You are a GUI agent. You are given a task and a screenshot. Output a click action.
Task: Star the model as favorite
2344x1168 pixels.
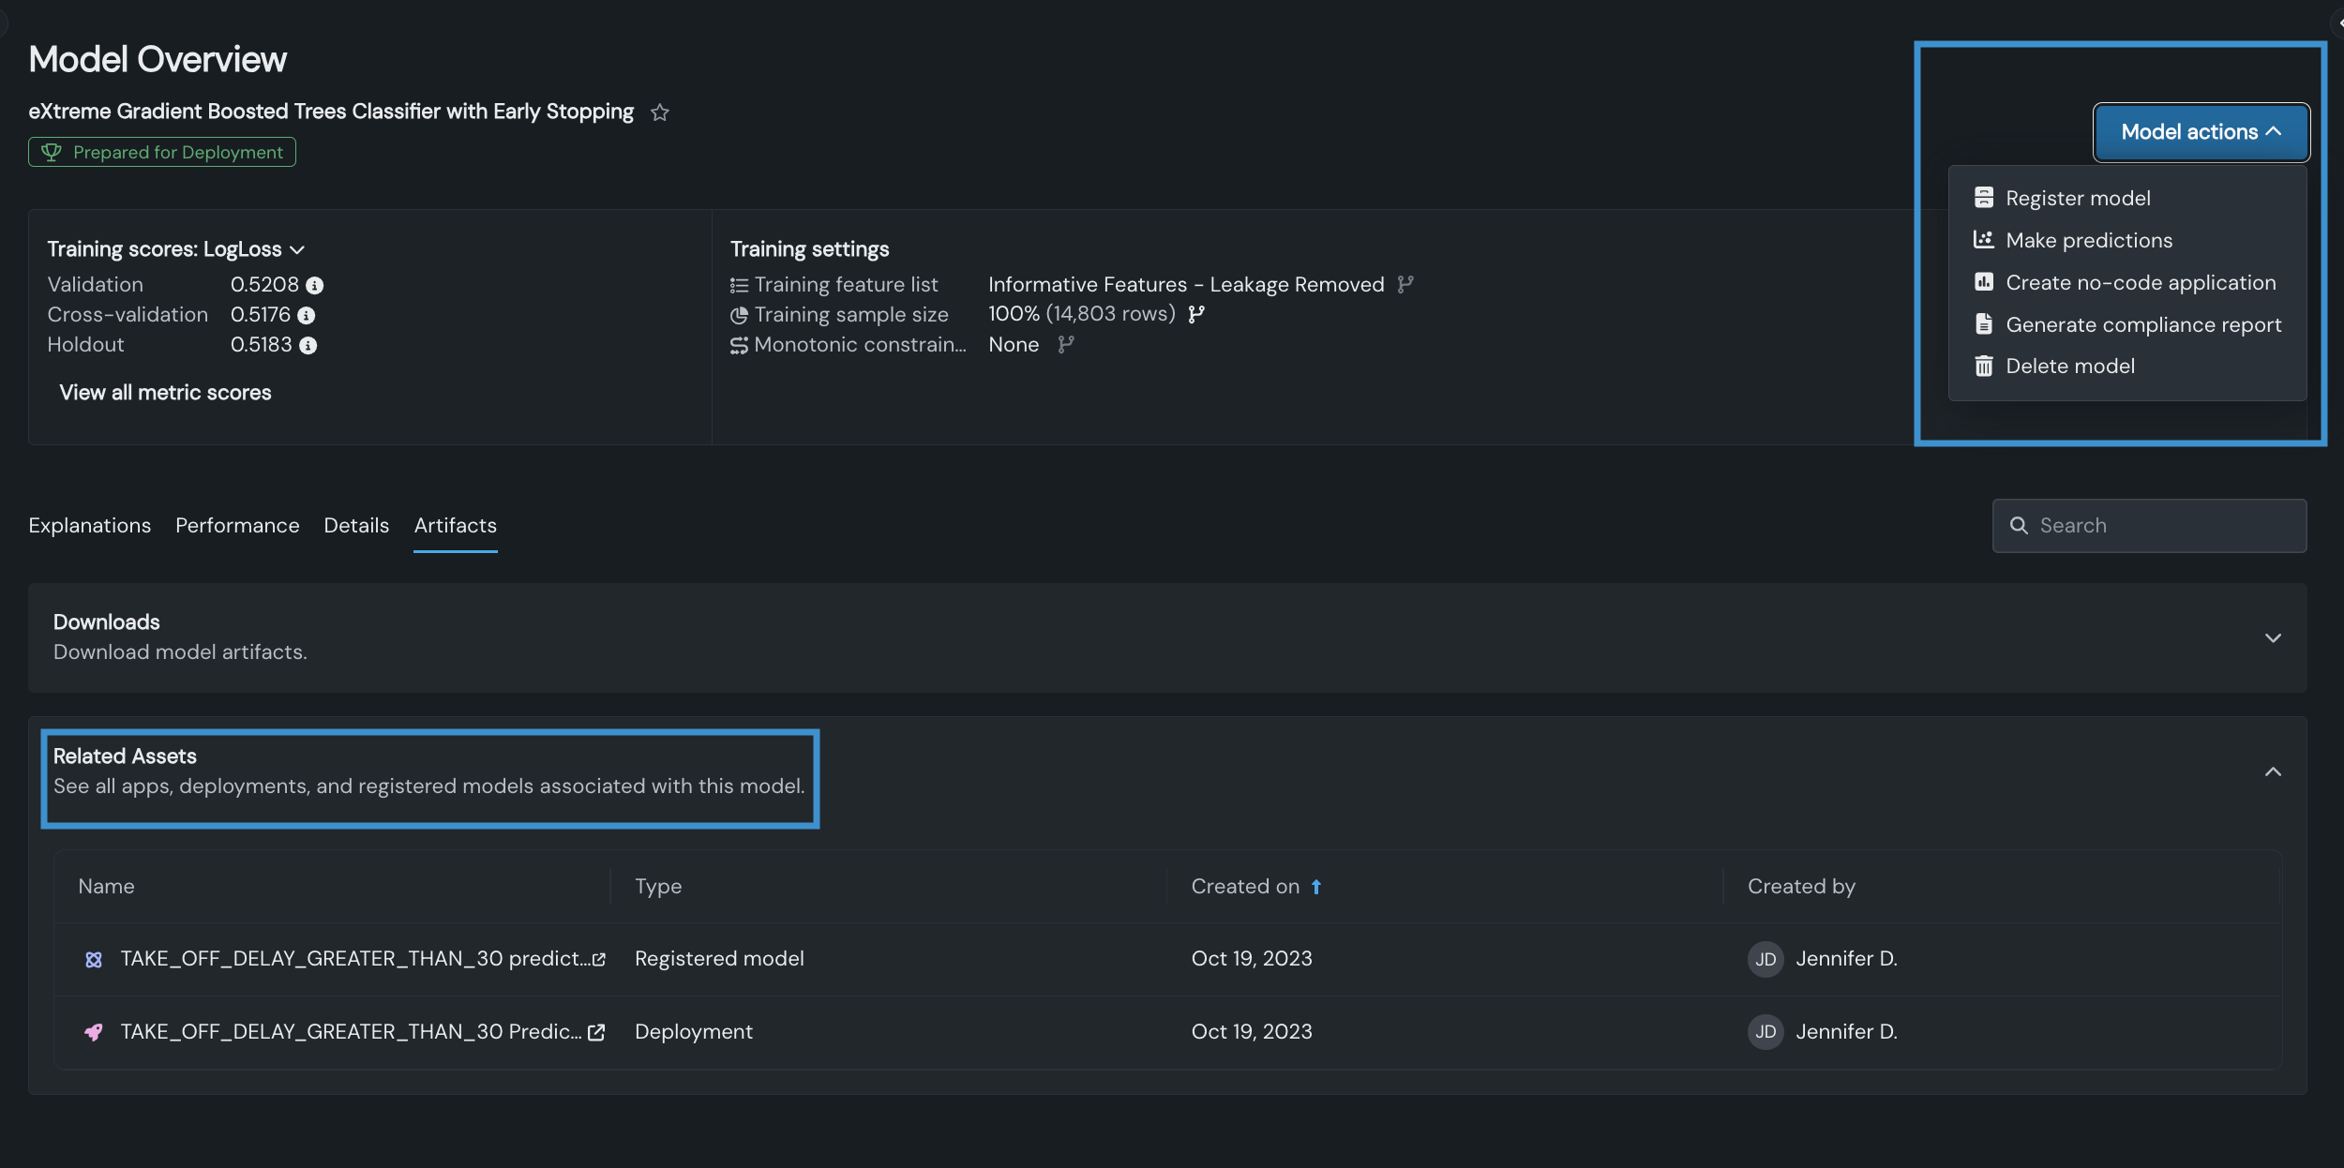[660, 112]
